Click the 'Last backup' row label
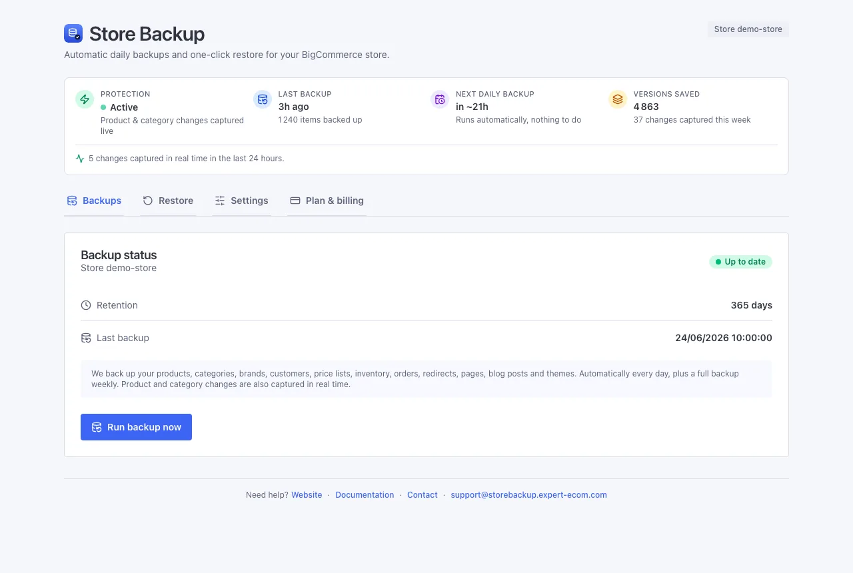Viewport: 853px width, 573px height. tap(123, 338)
